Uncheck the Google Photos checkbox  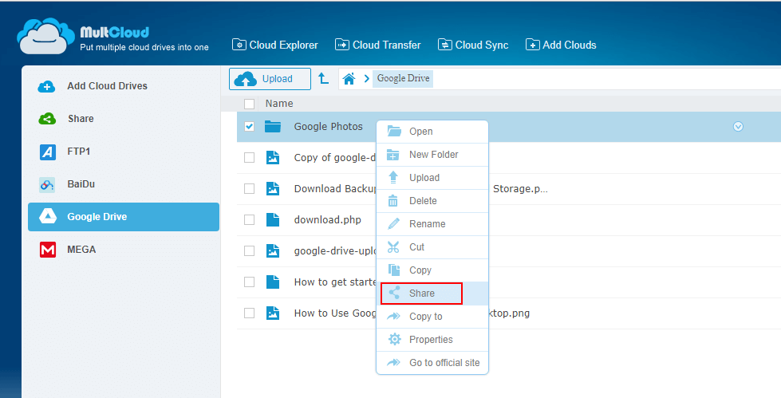(x=250, y=127)
